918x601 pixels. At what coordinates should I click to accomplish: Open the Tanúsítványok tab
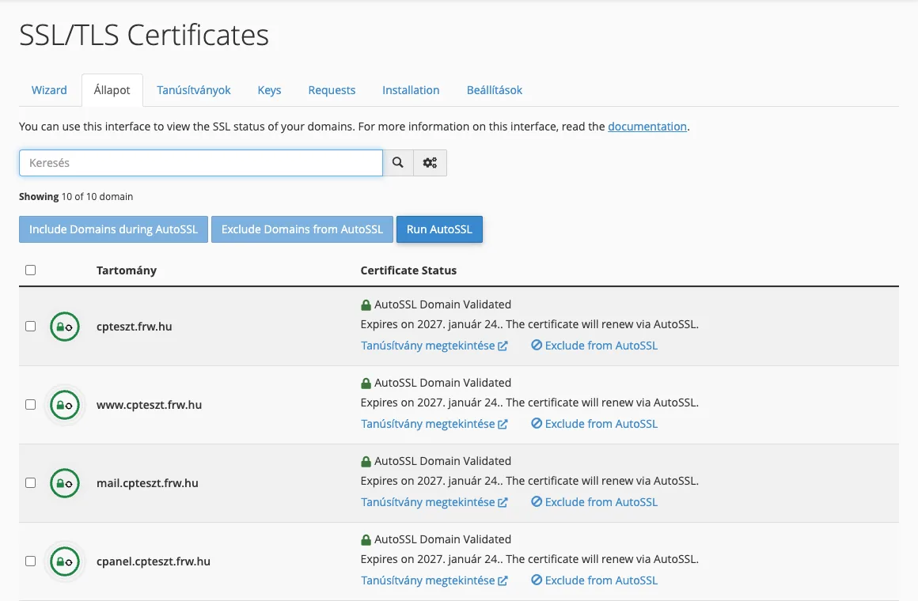click(194, 90)
